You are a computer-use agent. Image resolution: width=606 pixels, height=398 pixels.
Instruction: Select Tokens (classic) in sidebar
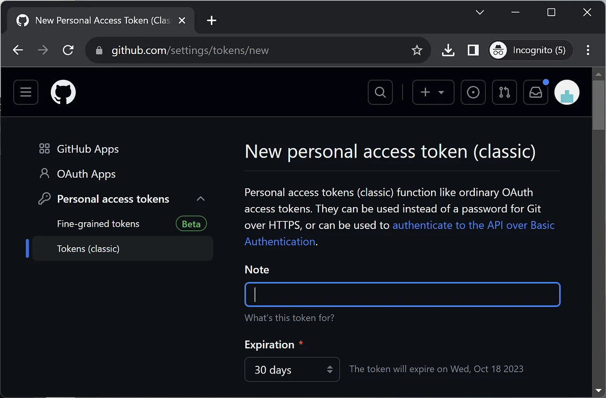point(88,249)
